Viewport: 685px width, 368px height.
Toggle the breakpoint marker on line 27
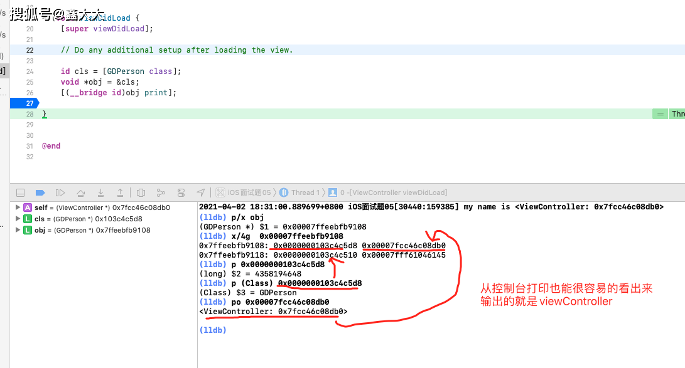[24, 103]
